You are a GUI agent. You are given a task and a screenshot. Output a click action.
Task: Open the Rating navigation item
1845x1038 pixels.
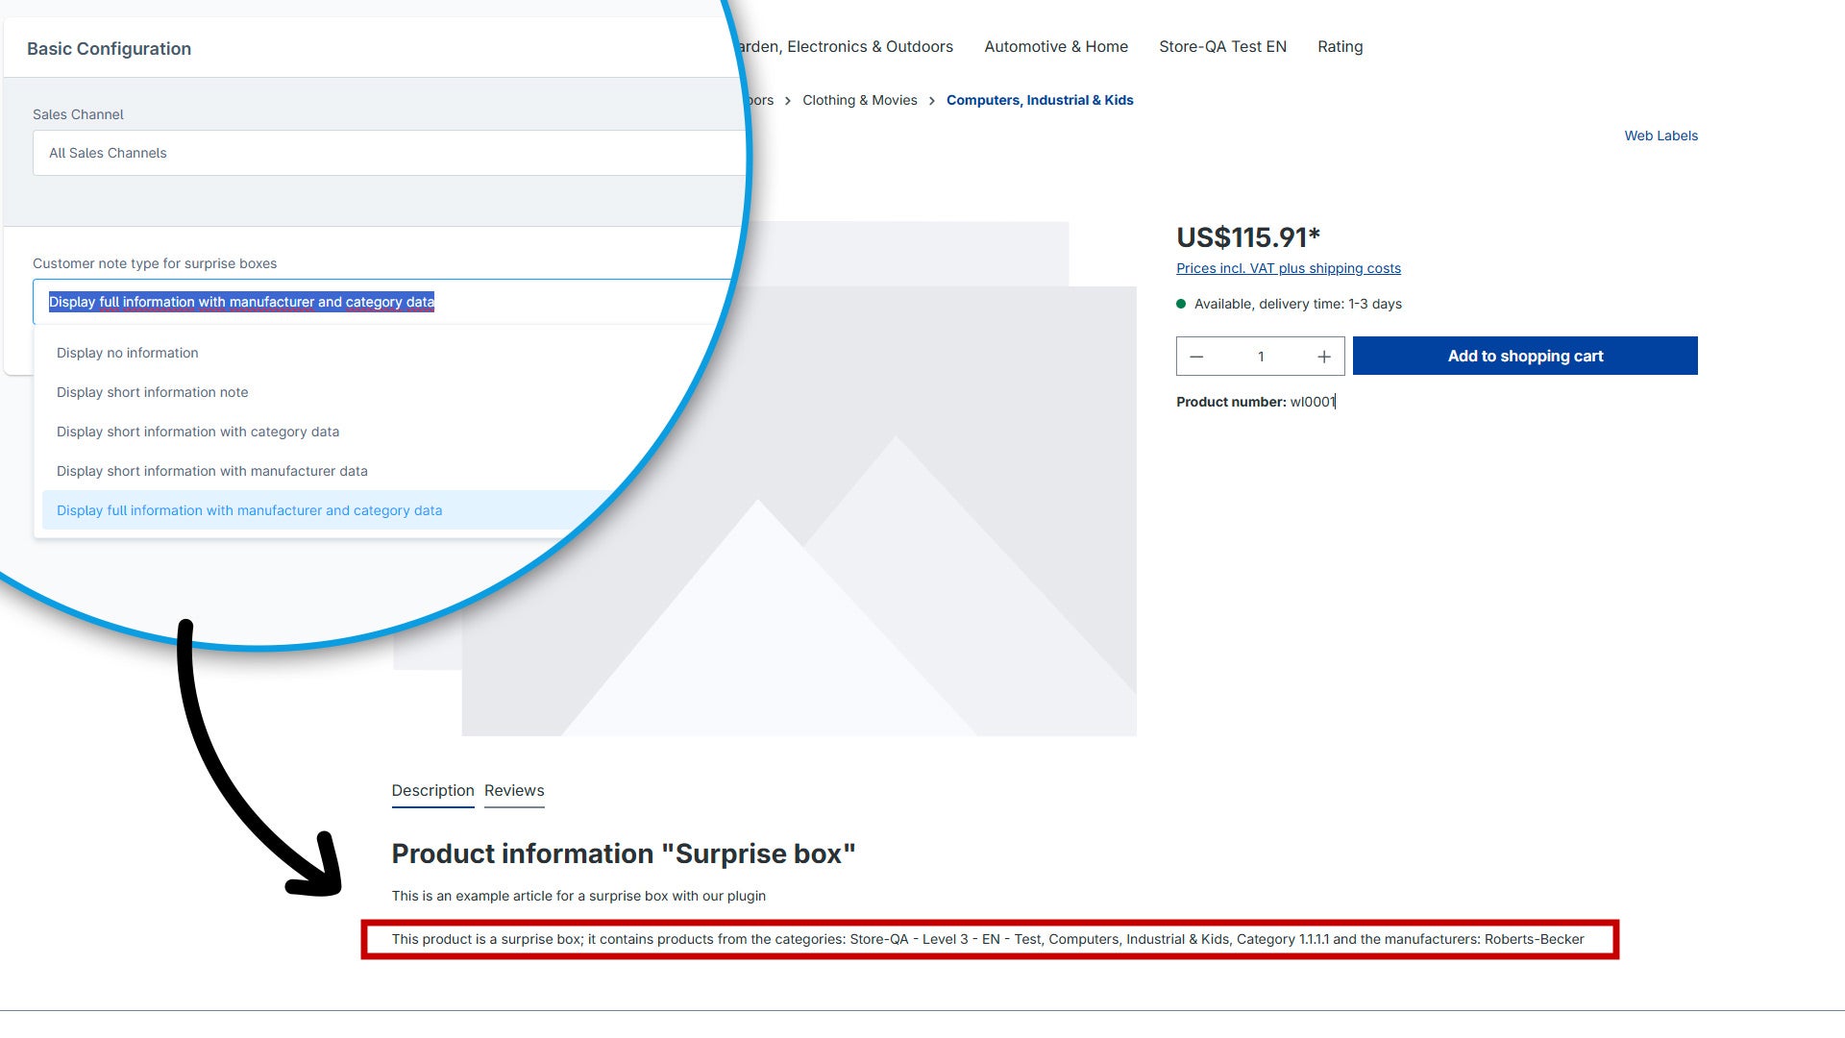tap(1340, 46)
